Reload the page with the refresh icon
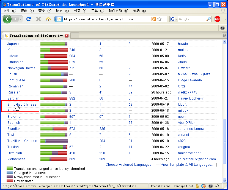The image size is (228, 190). (x=29, y=19)
